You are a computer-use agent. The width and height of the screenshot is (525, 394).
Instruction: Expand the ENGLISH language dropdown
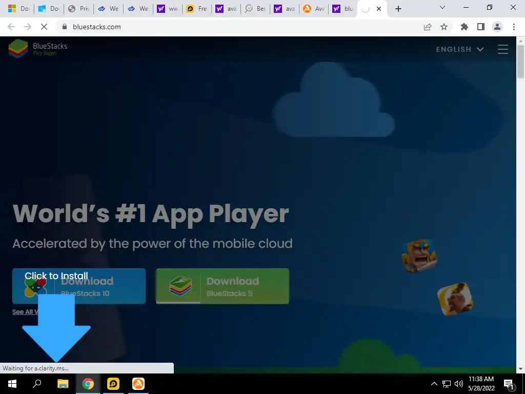460,49
